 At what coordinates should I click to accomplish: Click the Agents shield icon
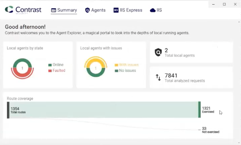click(87, 10)
